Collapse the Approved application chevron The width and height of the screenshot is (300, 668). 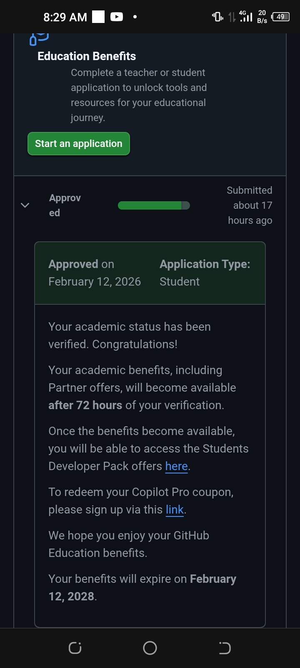pyautogui.click(x=25, y=205)
